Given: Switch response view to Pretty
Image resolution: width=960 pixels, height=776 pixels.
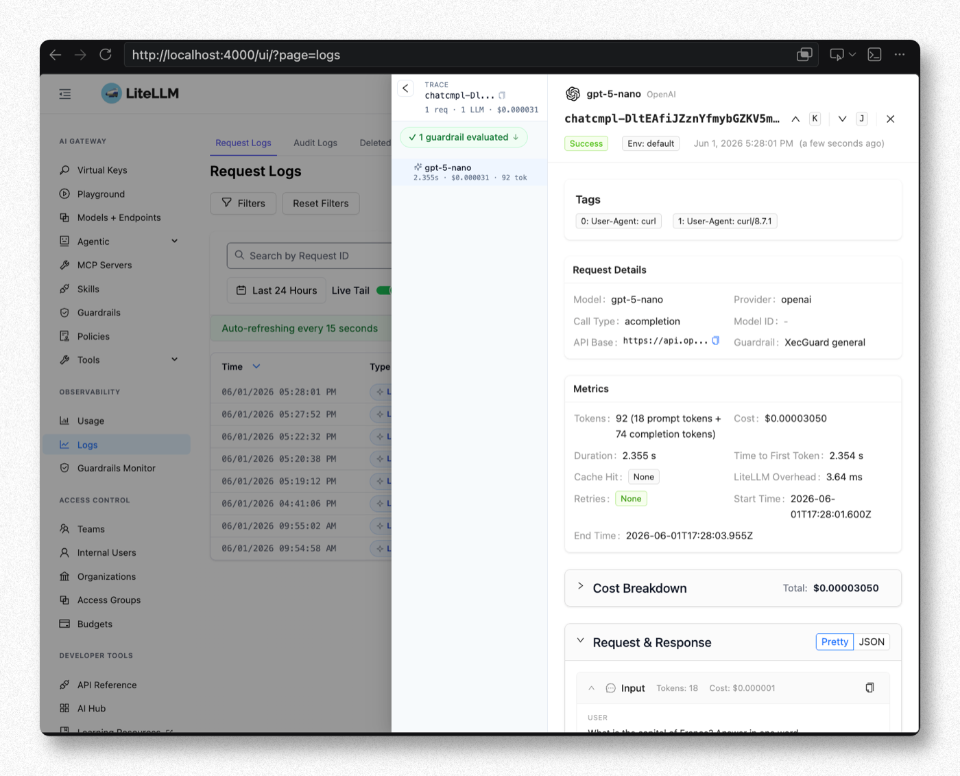Looking at the screenshot, I should tap(835, 642).
